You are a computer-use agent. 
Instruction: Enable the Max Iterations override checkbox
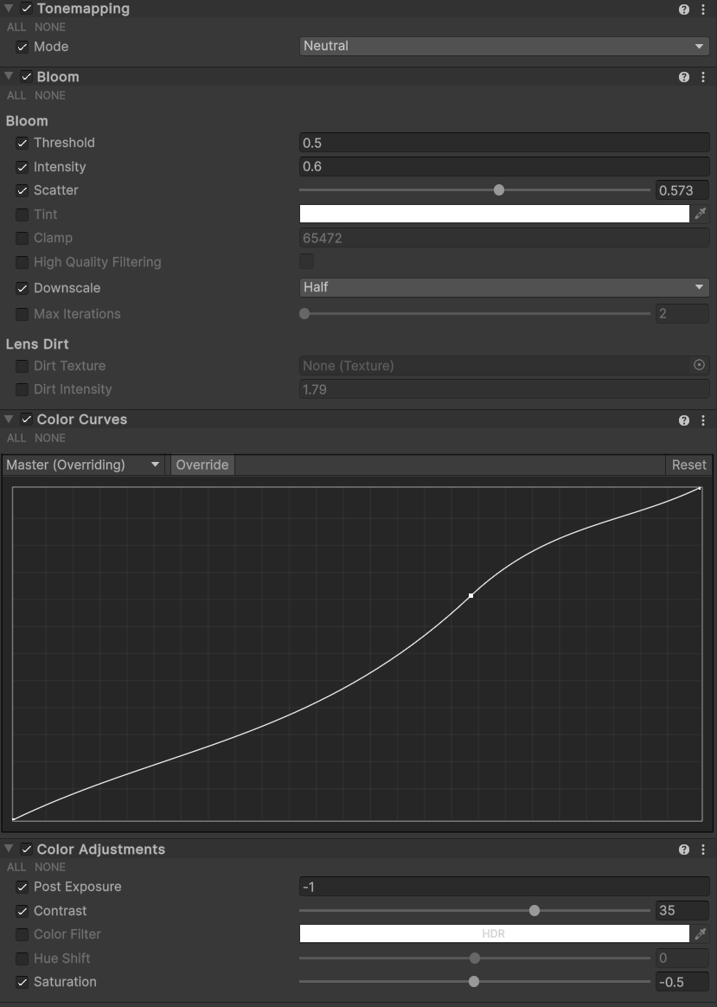pos(22,314)
